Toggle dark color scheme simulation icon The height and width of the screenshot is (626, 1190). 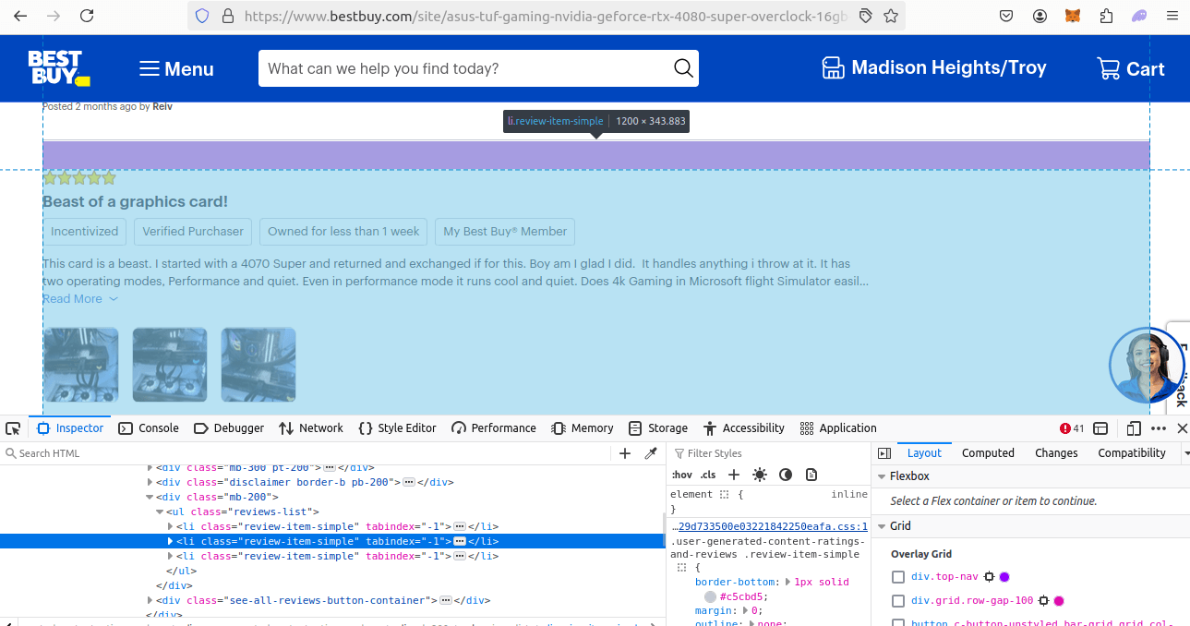tap(786, 475)
